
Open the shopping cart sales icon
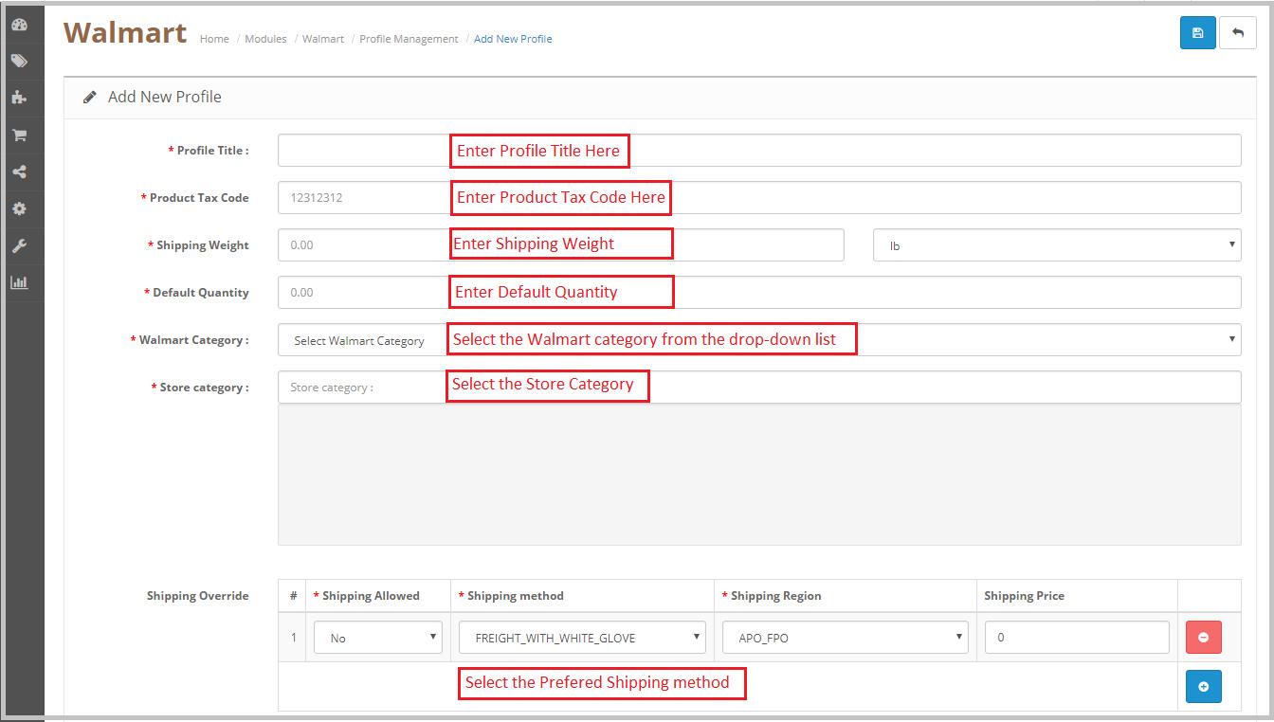[19, 135]
